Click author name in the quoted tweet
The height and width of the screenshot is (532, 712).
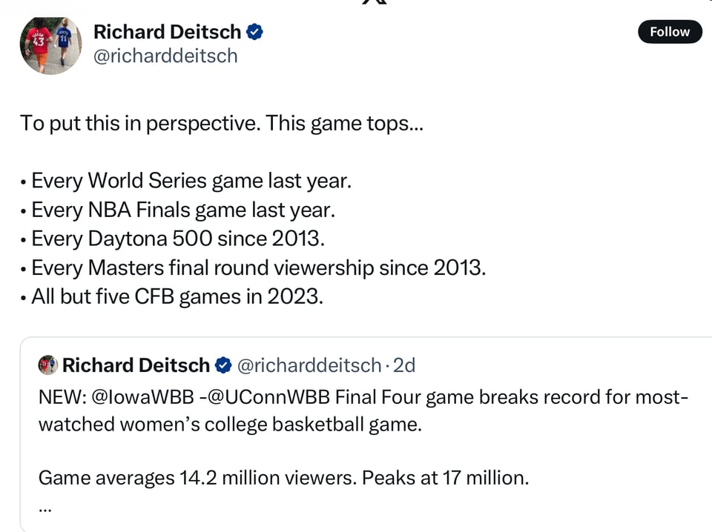pos(136,365)
